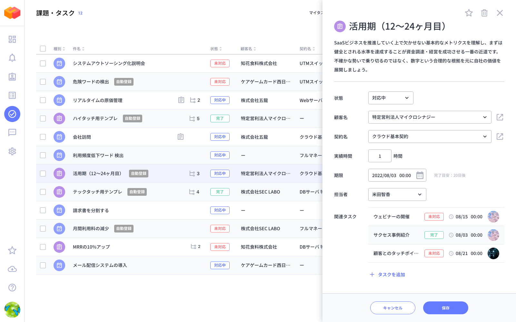
Task: Open the 担当者 dropdown showing 米田智香
Action: click(397, 194)
